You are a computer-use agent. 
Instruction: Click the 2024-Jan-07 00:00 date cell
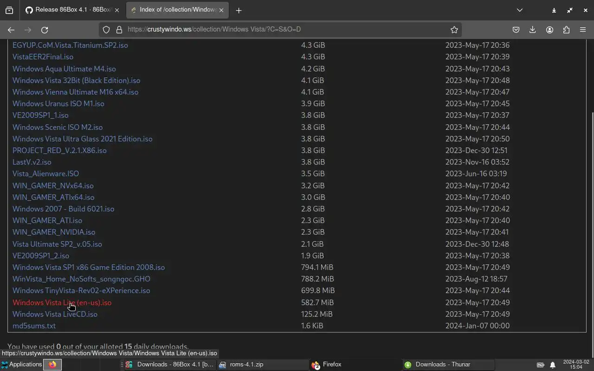coord(478,326)
